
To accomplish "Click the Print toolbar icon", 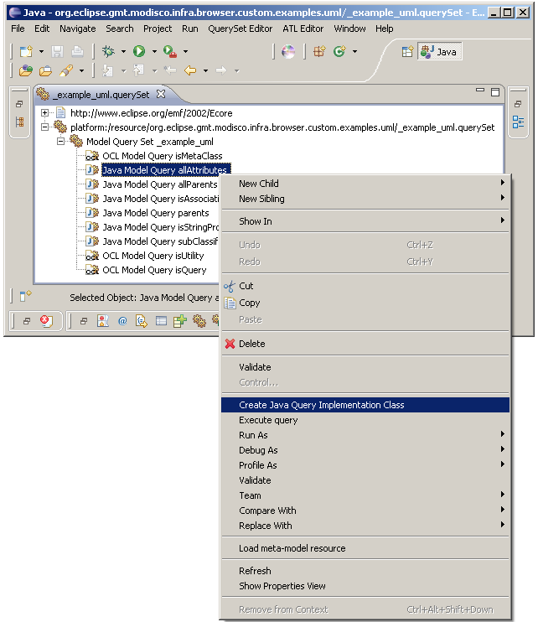I will (x=77, y=52).
